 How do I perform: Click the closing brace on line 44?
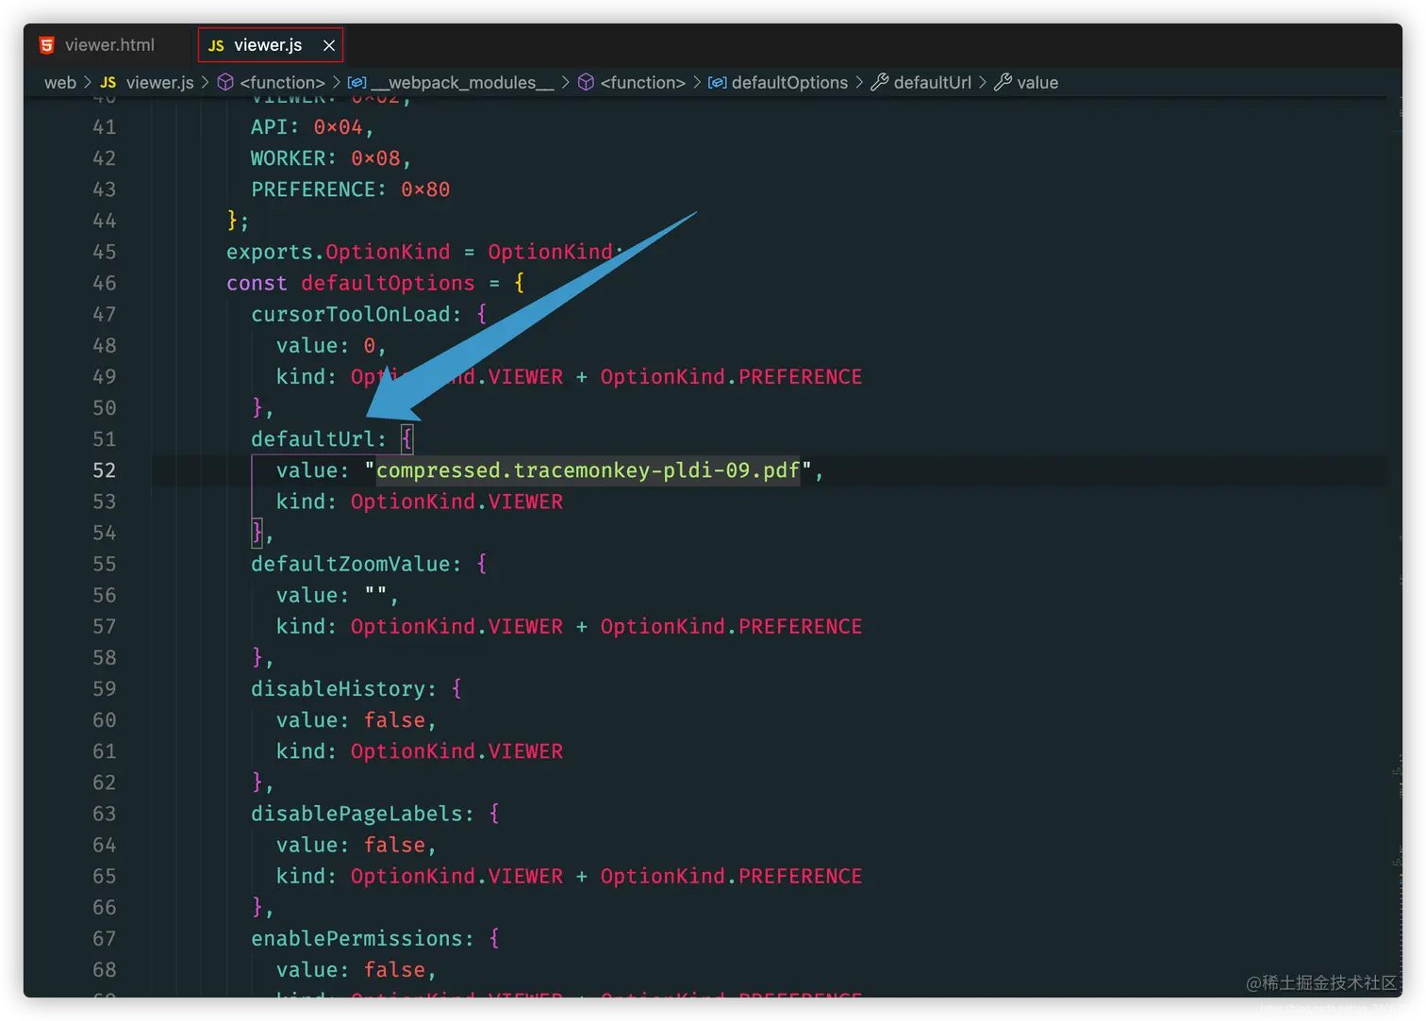point(232,222)
